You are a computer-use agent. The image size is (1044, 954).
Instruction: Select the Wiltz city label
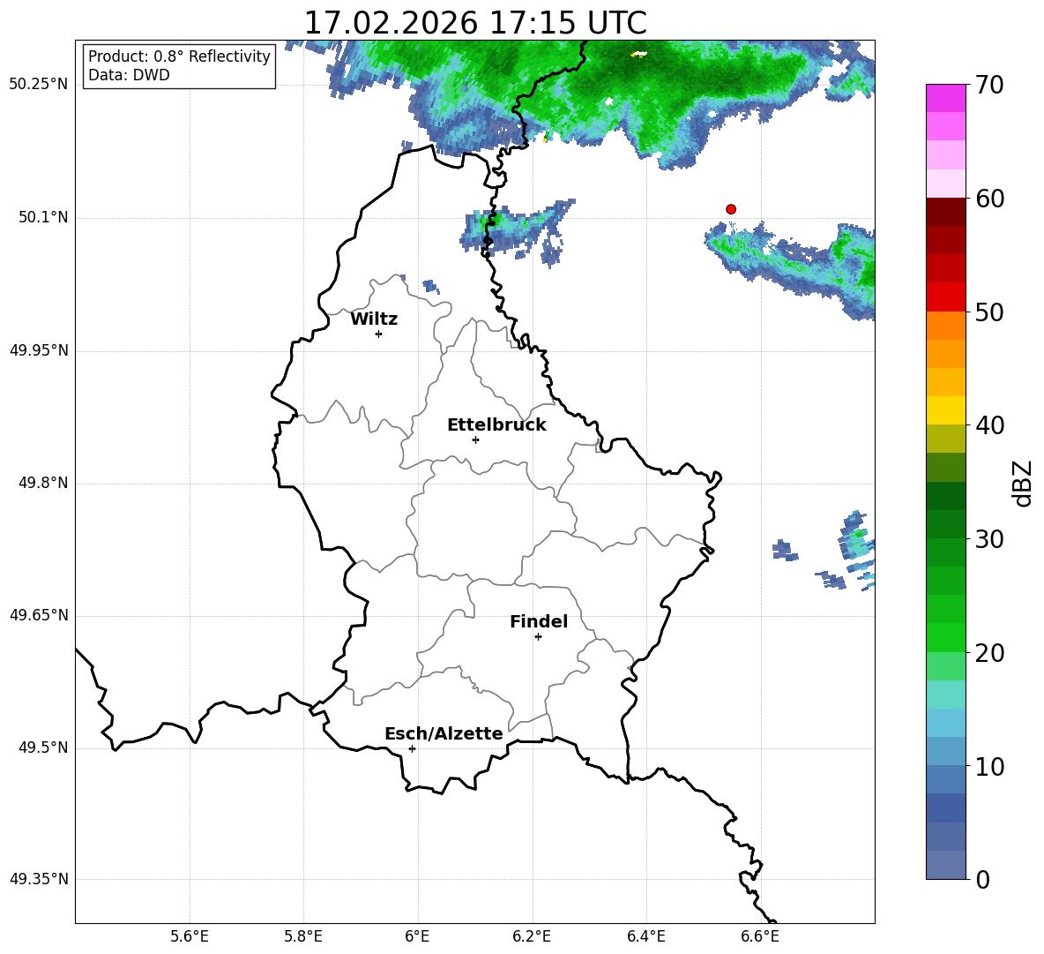point(374,319)
